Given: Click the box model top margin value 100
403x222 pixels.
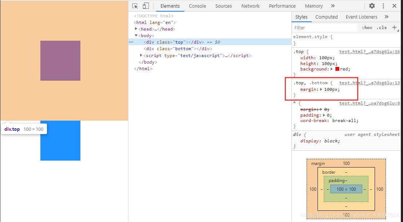Looking at the screenshot, I should [346, 164].
